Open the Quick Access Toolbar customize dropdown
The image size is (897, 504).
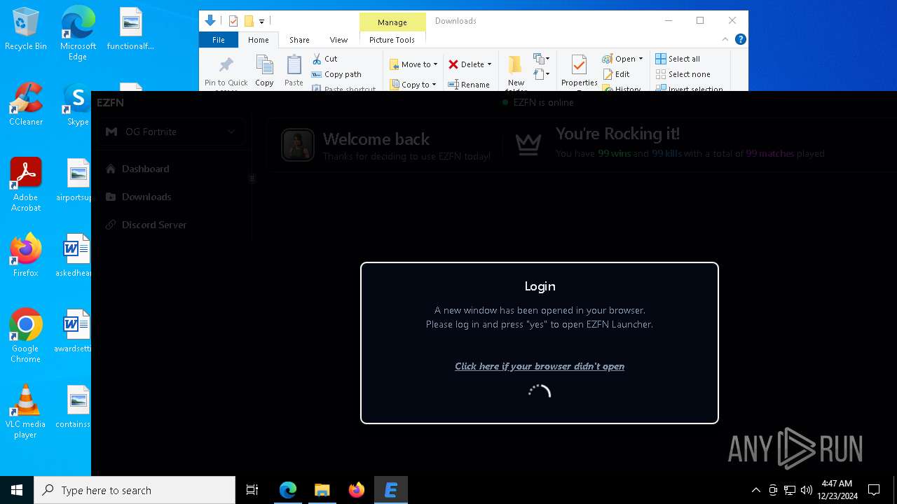click(x=261, y=21)
